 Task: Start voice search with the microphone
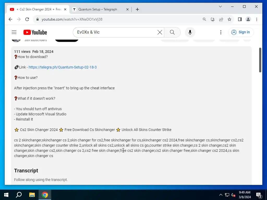click(x=190, y=32)
